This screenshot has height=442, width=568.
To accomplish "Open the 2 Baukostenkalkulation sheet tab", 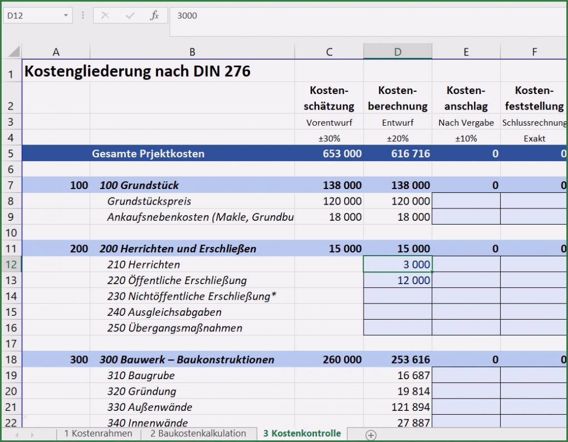I will 198,434.
